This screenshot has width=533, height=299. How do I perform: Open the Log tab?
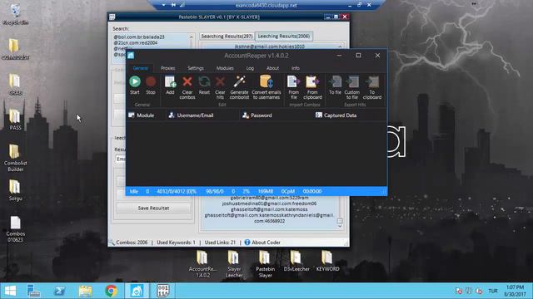(x=250, y=68)
